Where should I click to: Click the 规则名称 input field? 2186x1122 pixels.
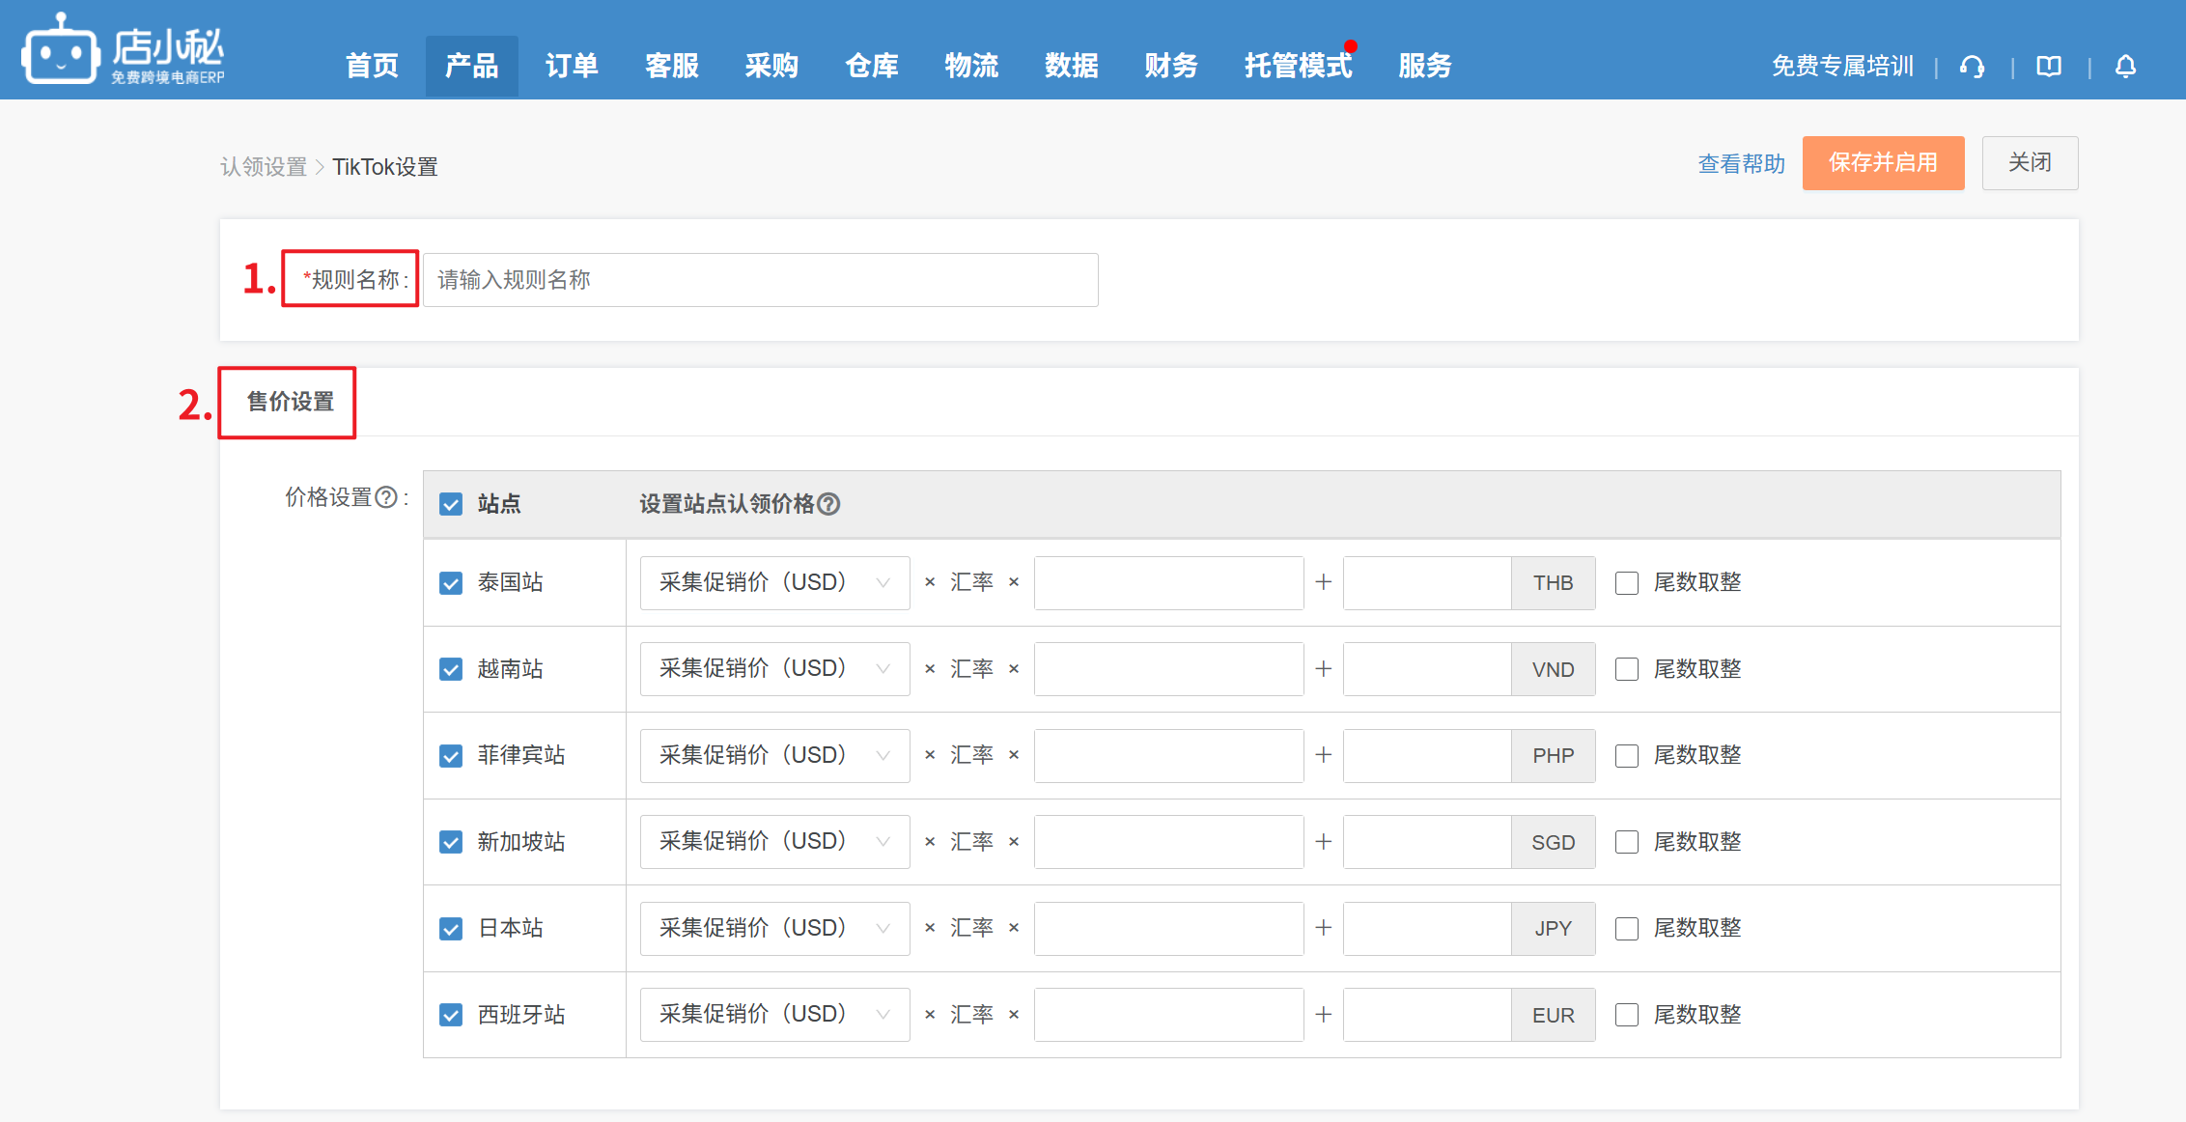point(760,280)
